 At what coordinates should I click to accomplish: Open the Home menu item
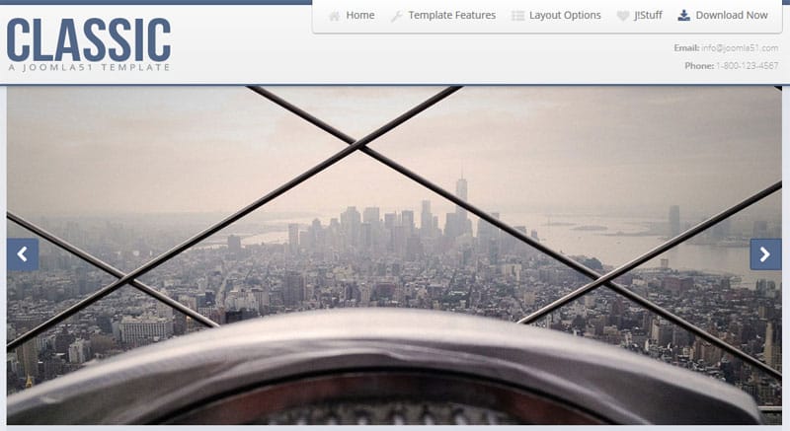[x=360, y=16]
